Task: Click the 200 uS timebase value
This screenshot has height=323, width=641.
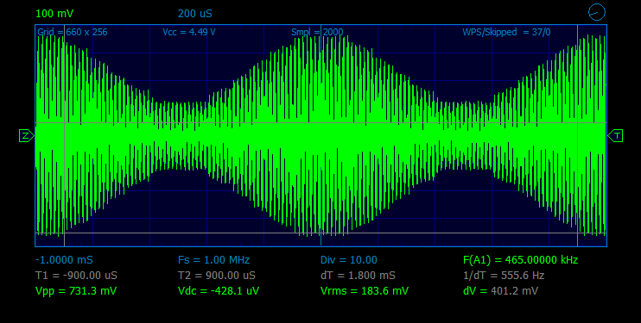Action: tap(195, 14)
